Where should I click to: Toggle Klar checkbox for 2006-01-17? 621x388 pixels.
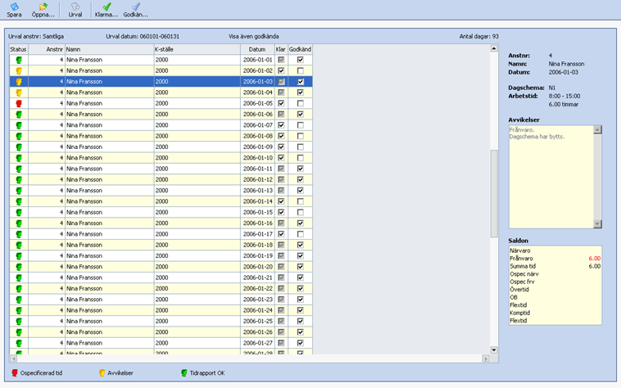(x=281, y=234)
